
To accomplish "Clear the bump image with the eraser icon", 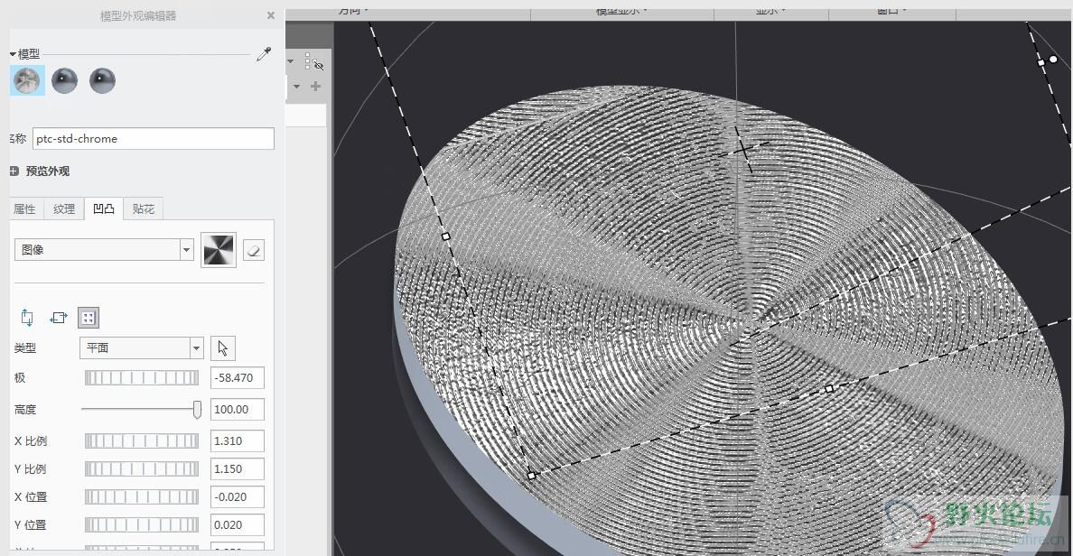I will pyautogui.click(x=253, y=250).
